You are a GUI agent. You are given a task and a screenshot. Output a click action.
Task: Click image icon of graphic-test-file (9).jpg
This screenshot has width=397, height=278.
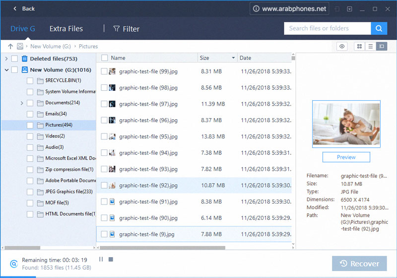112,234
